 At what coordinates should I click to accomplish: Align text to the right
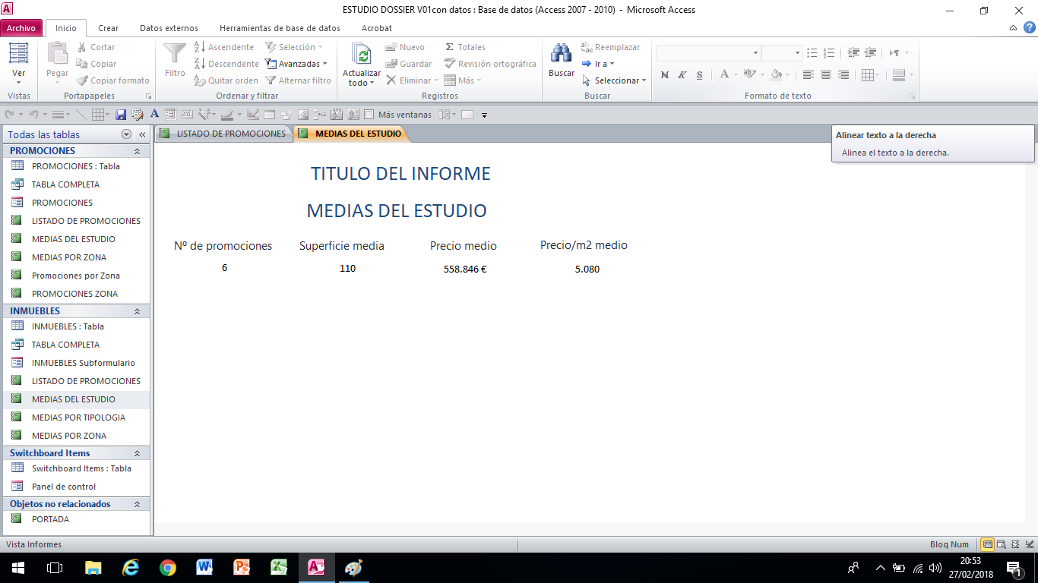coord(843,74)
